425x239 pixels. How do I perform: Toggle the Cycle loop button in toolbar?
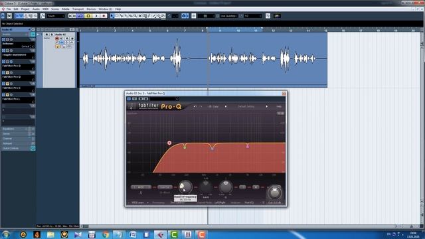point(80,16)
